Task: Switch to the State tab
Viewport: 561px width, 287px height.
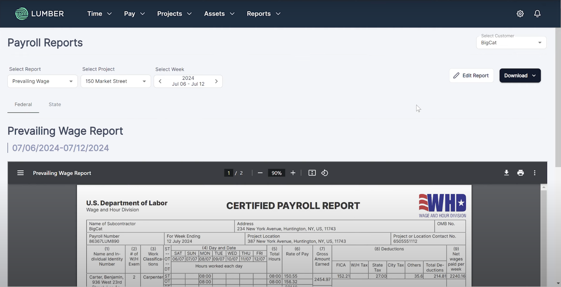Action: coord(55,104)
